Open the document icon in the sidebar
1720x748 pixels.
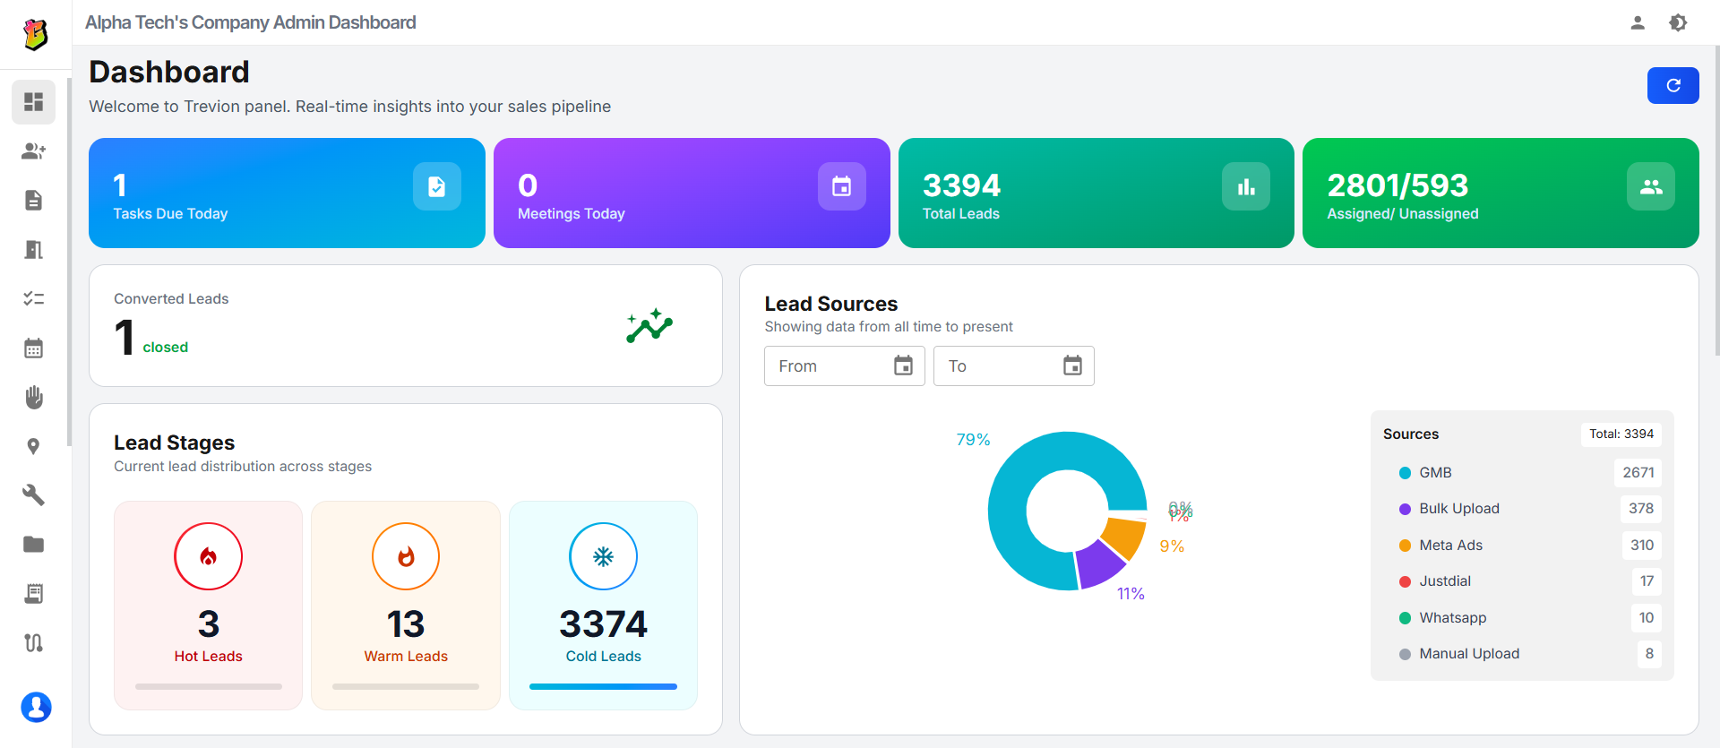click(x=34, y=201)
